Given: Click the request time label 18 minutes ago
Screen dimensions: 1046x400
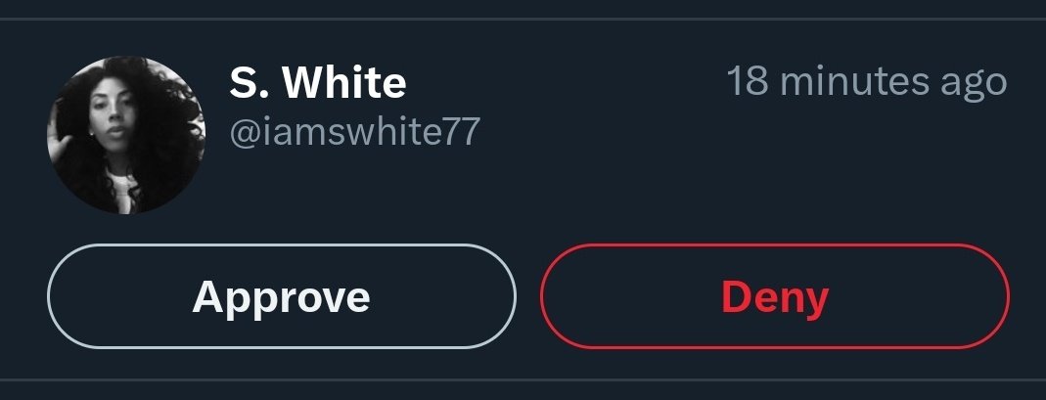Looking at the screenshot, I should tap(867, 82).
